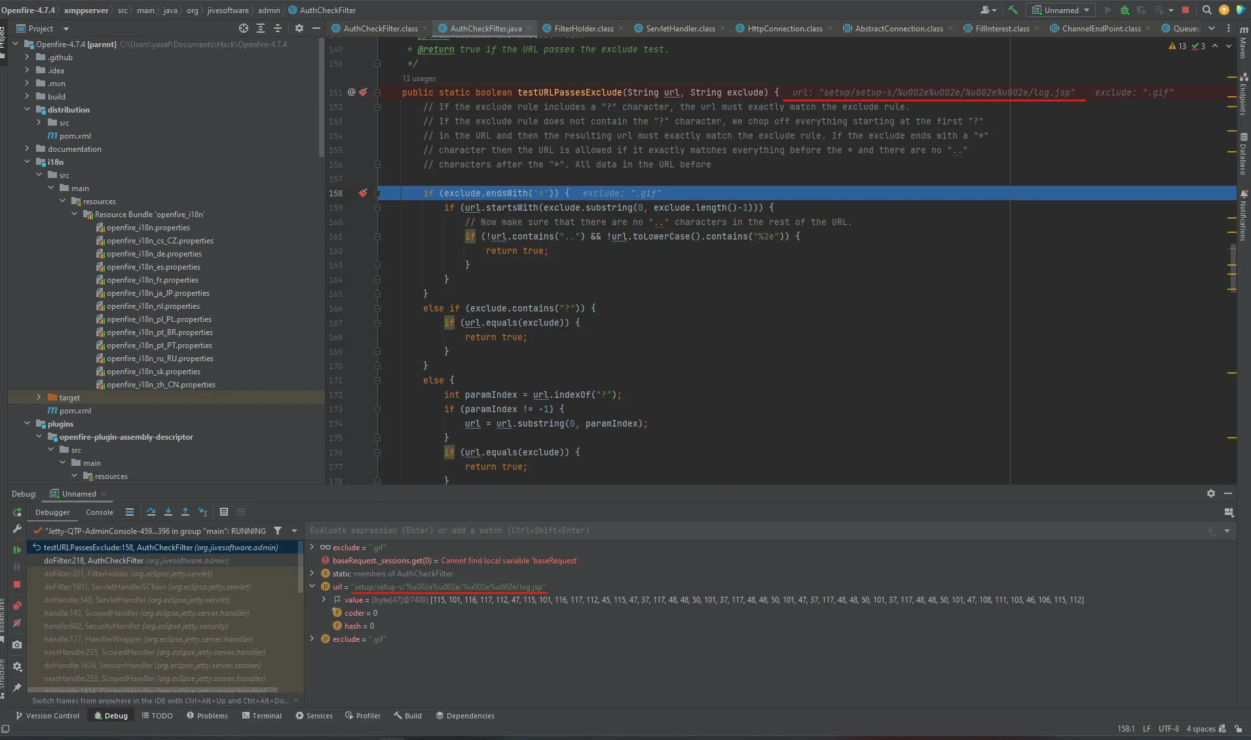Viewport: 1251px width, 740px height.
Task: Open Search Everywhere with the magnifier
Action: pyautogui.click(x=1207, y=10)
